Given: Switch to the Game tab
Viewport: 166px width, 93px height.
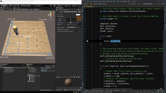Looking at the screenshot, I should (x=9, y=8).
